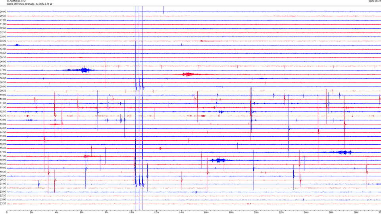Viewport: 381px width, 214px height.
Task: Click the 04:30 row time label
Action: (x=3, y=49)
